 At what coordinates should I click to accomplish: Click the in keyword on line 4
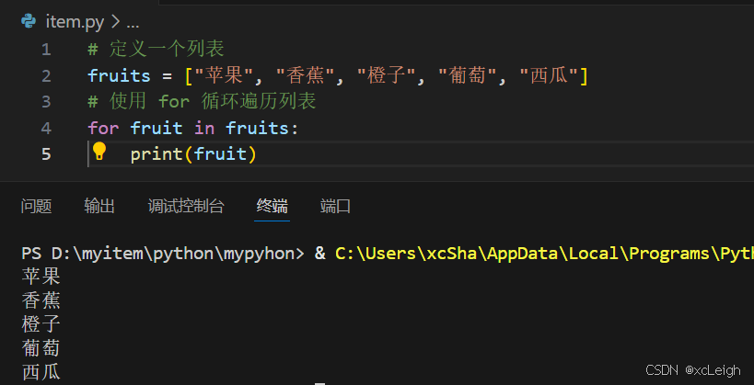[204, 128]
